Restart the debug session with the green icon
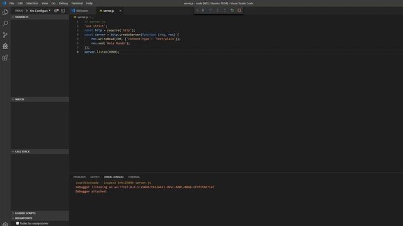The width and height of the screenshot is (403, 226). (x=232, y=10)
